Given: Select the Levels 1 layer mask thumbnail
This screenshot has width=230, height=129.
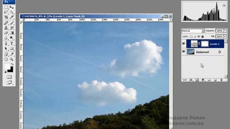Looking at the screenshot, I should click(x=204, y=44).
